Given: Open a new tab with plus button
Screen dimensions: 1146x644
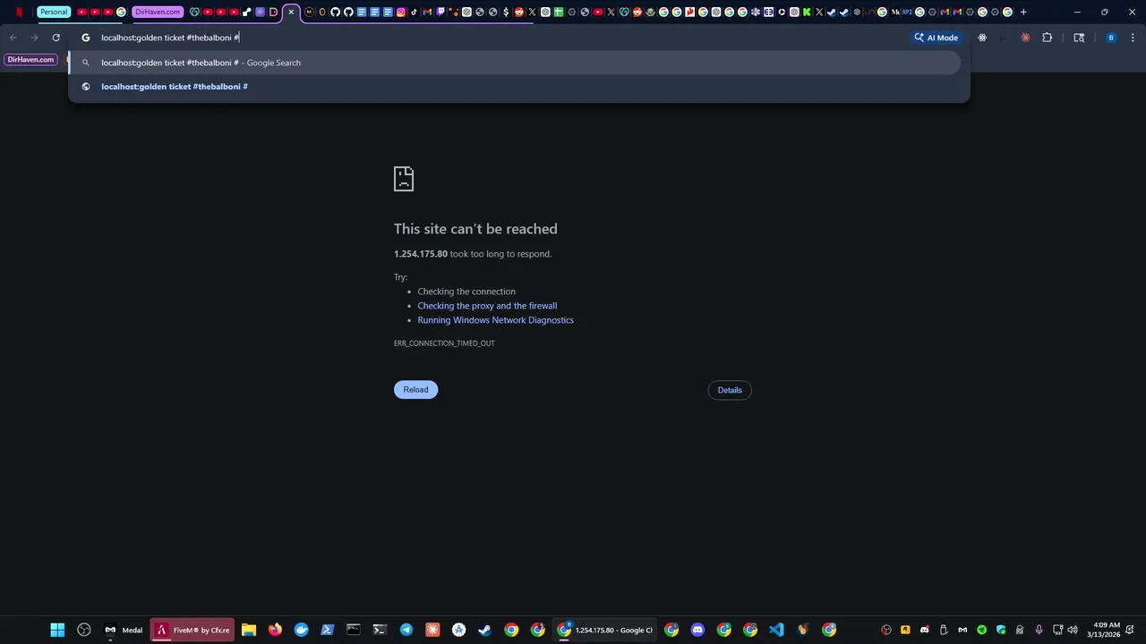Looking at the screenshot, I should coord(1023,13).
